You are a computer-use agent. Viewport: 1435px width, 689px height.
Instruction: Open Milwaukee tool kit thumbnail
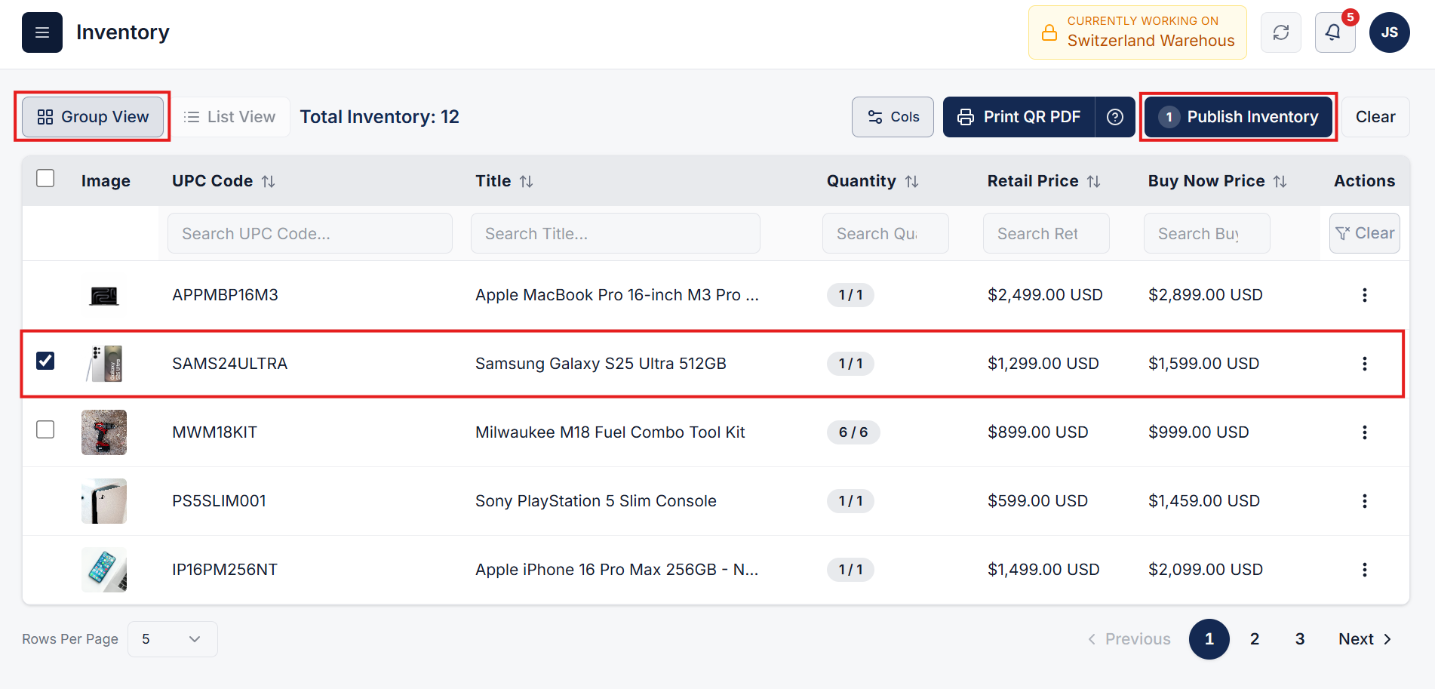click(104, 432)
